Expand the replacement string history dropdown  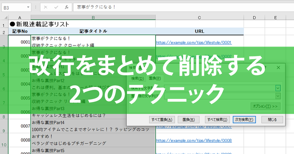tap(278, 96)
